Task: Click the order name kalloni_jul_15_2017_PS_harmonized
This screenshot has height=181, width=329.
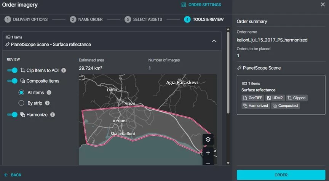Action: point(272,40)
